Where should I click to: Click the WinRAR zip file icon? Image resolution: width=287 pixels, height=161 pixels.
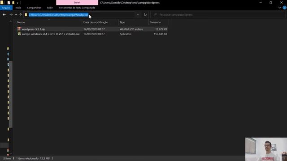[x=19, y=29]
